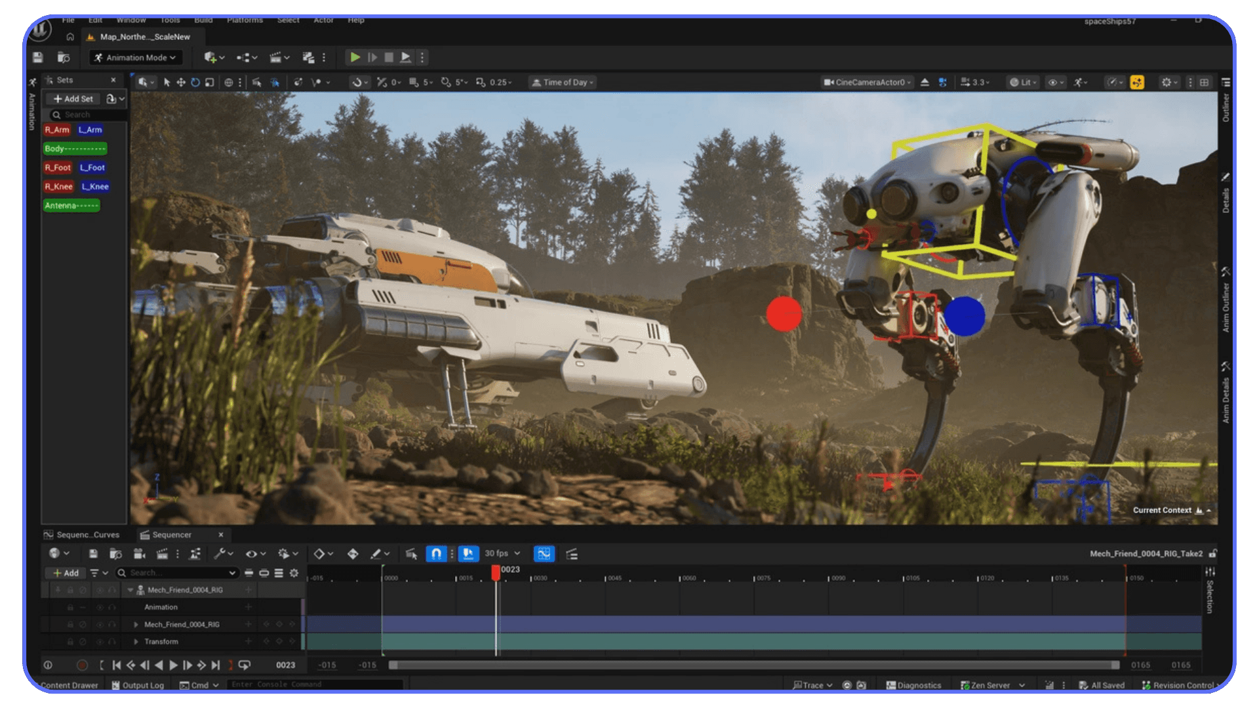Select the Rotate tool in viewport toolbar
1259x708 pixels.
pyautogui.click(x=195, y=82)
